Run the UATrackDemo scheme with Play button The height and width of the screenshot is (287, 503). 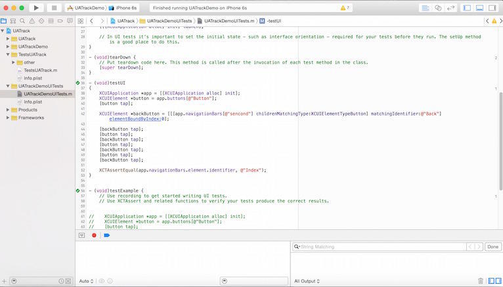coord(36,8)
